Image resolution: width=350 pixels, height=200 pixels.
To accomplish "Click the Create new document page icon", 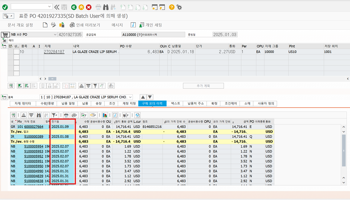I will [45, 25].
